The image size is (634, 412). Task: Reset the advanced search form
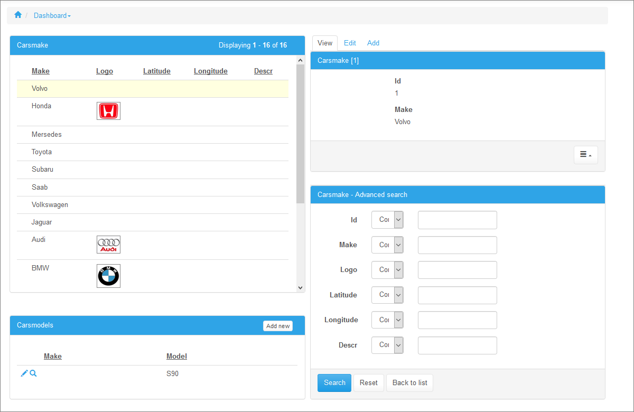tap(368, 382)
